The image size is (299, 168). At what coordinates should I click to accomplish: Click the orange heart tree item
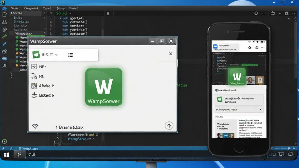pos(17,53)
